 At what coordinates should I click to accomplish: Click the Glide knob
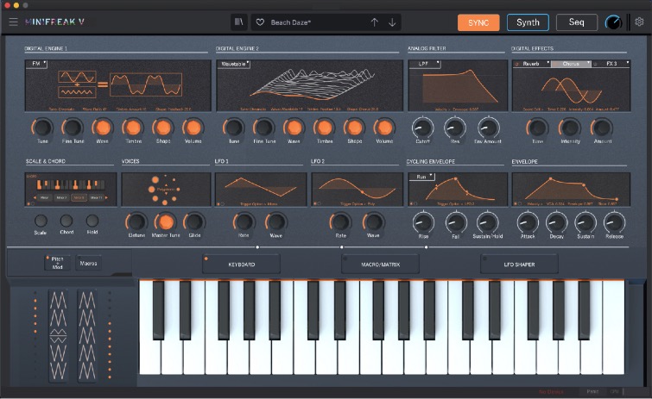click(x=194, y=222)
